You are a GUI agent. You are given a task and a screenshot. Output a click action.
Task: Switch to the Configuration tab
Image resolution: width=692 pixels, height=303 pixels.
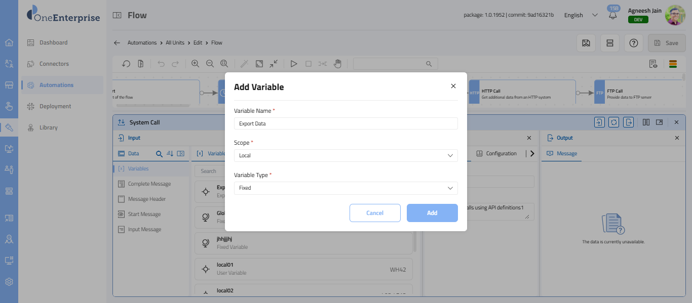click(501, 153)
